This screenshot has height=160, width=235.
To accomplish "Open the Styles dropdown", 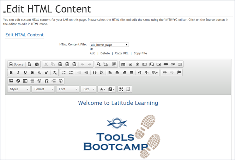I will 19,89.
